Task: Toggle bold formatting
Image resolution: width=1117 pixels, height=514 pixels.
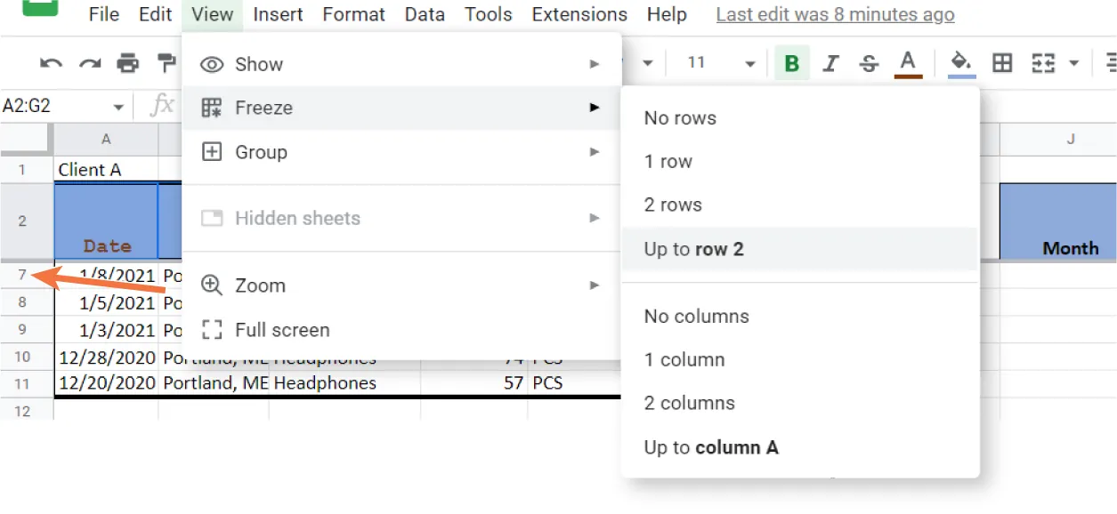Action: (x=790, y=63)
